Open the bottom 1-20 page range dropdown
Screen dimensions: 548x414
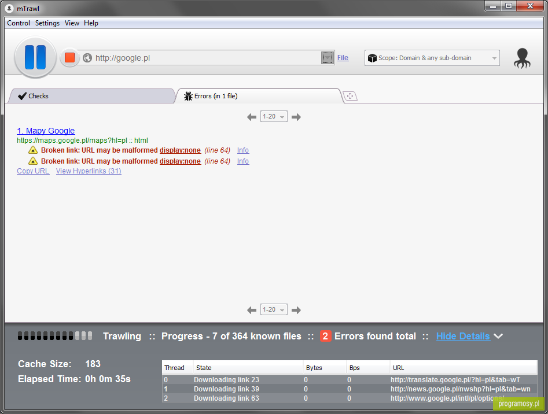point(274,309)
